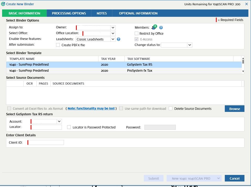Click the help icon beside Leadsheets dropdown
This screenshot has height=187, width=251.
point(118,39)
